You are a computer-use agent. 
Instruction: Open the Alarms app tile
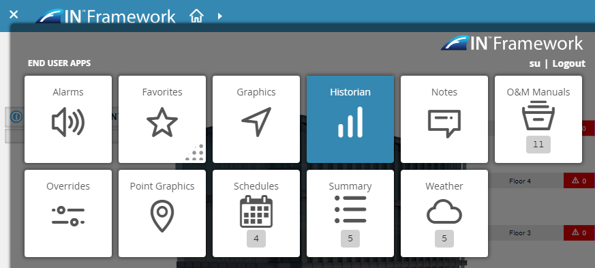point(68,119)
